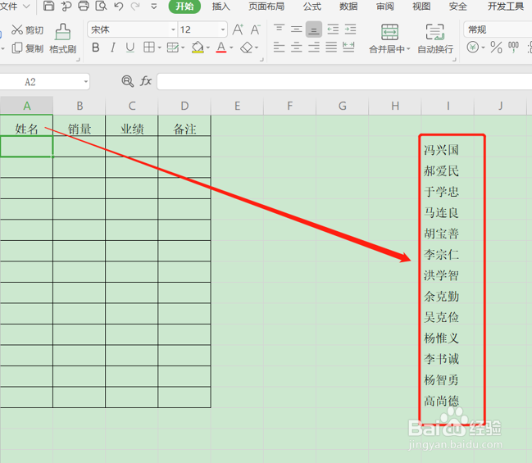Select the column I header

(x=448, y=106)
